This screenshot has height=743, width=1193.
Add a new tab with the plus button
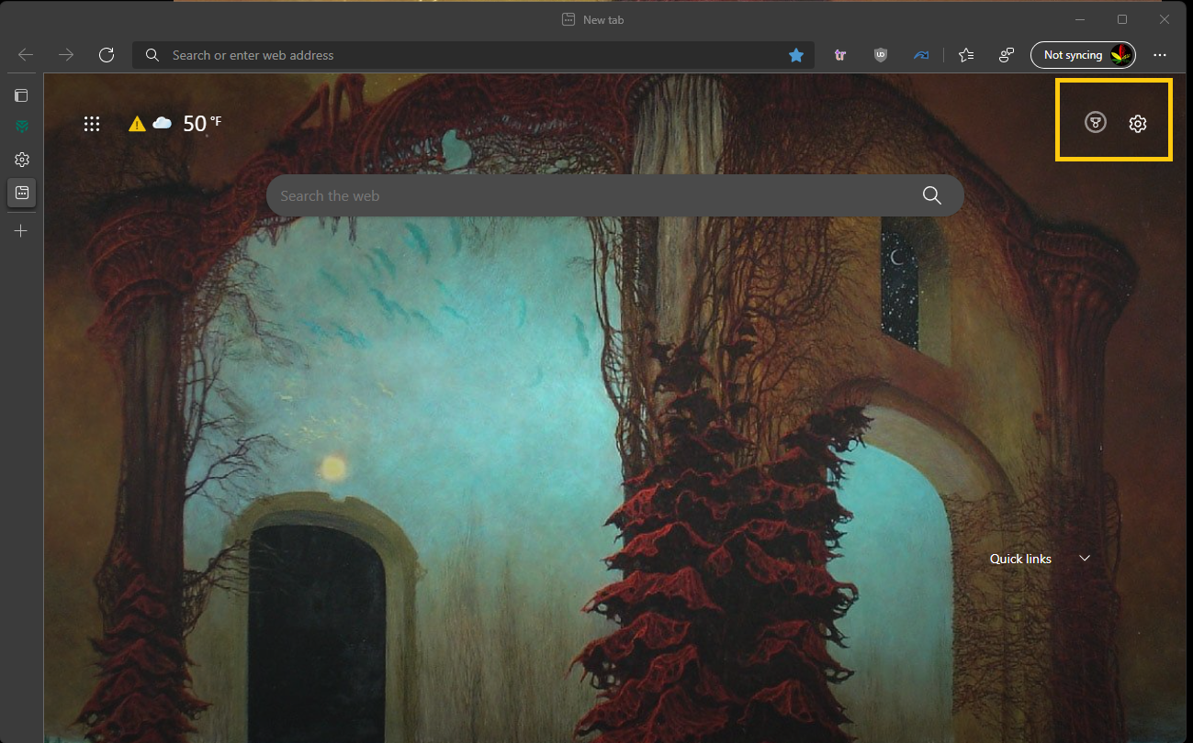[x=22, y=231]
